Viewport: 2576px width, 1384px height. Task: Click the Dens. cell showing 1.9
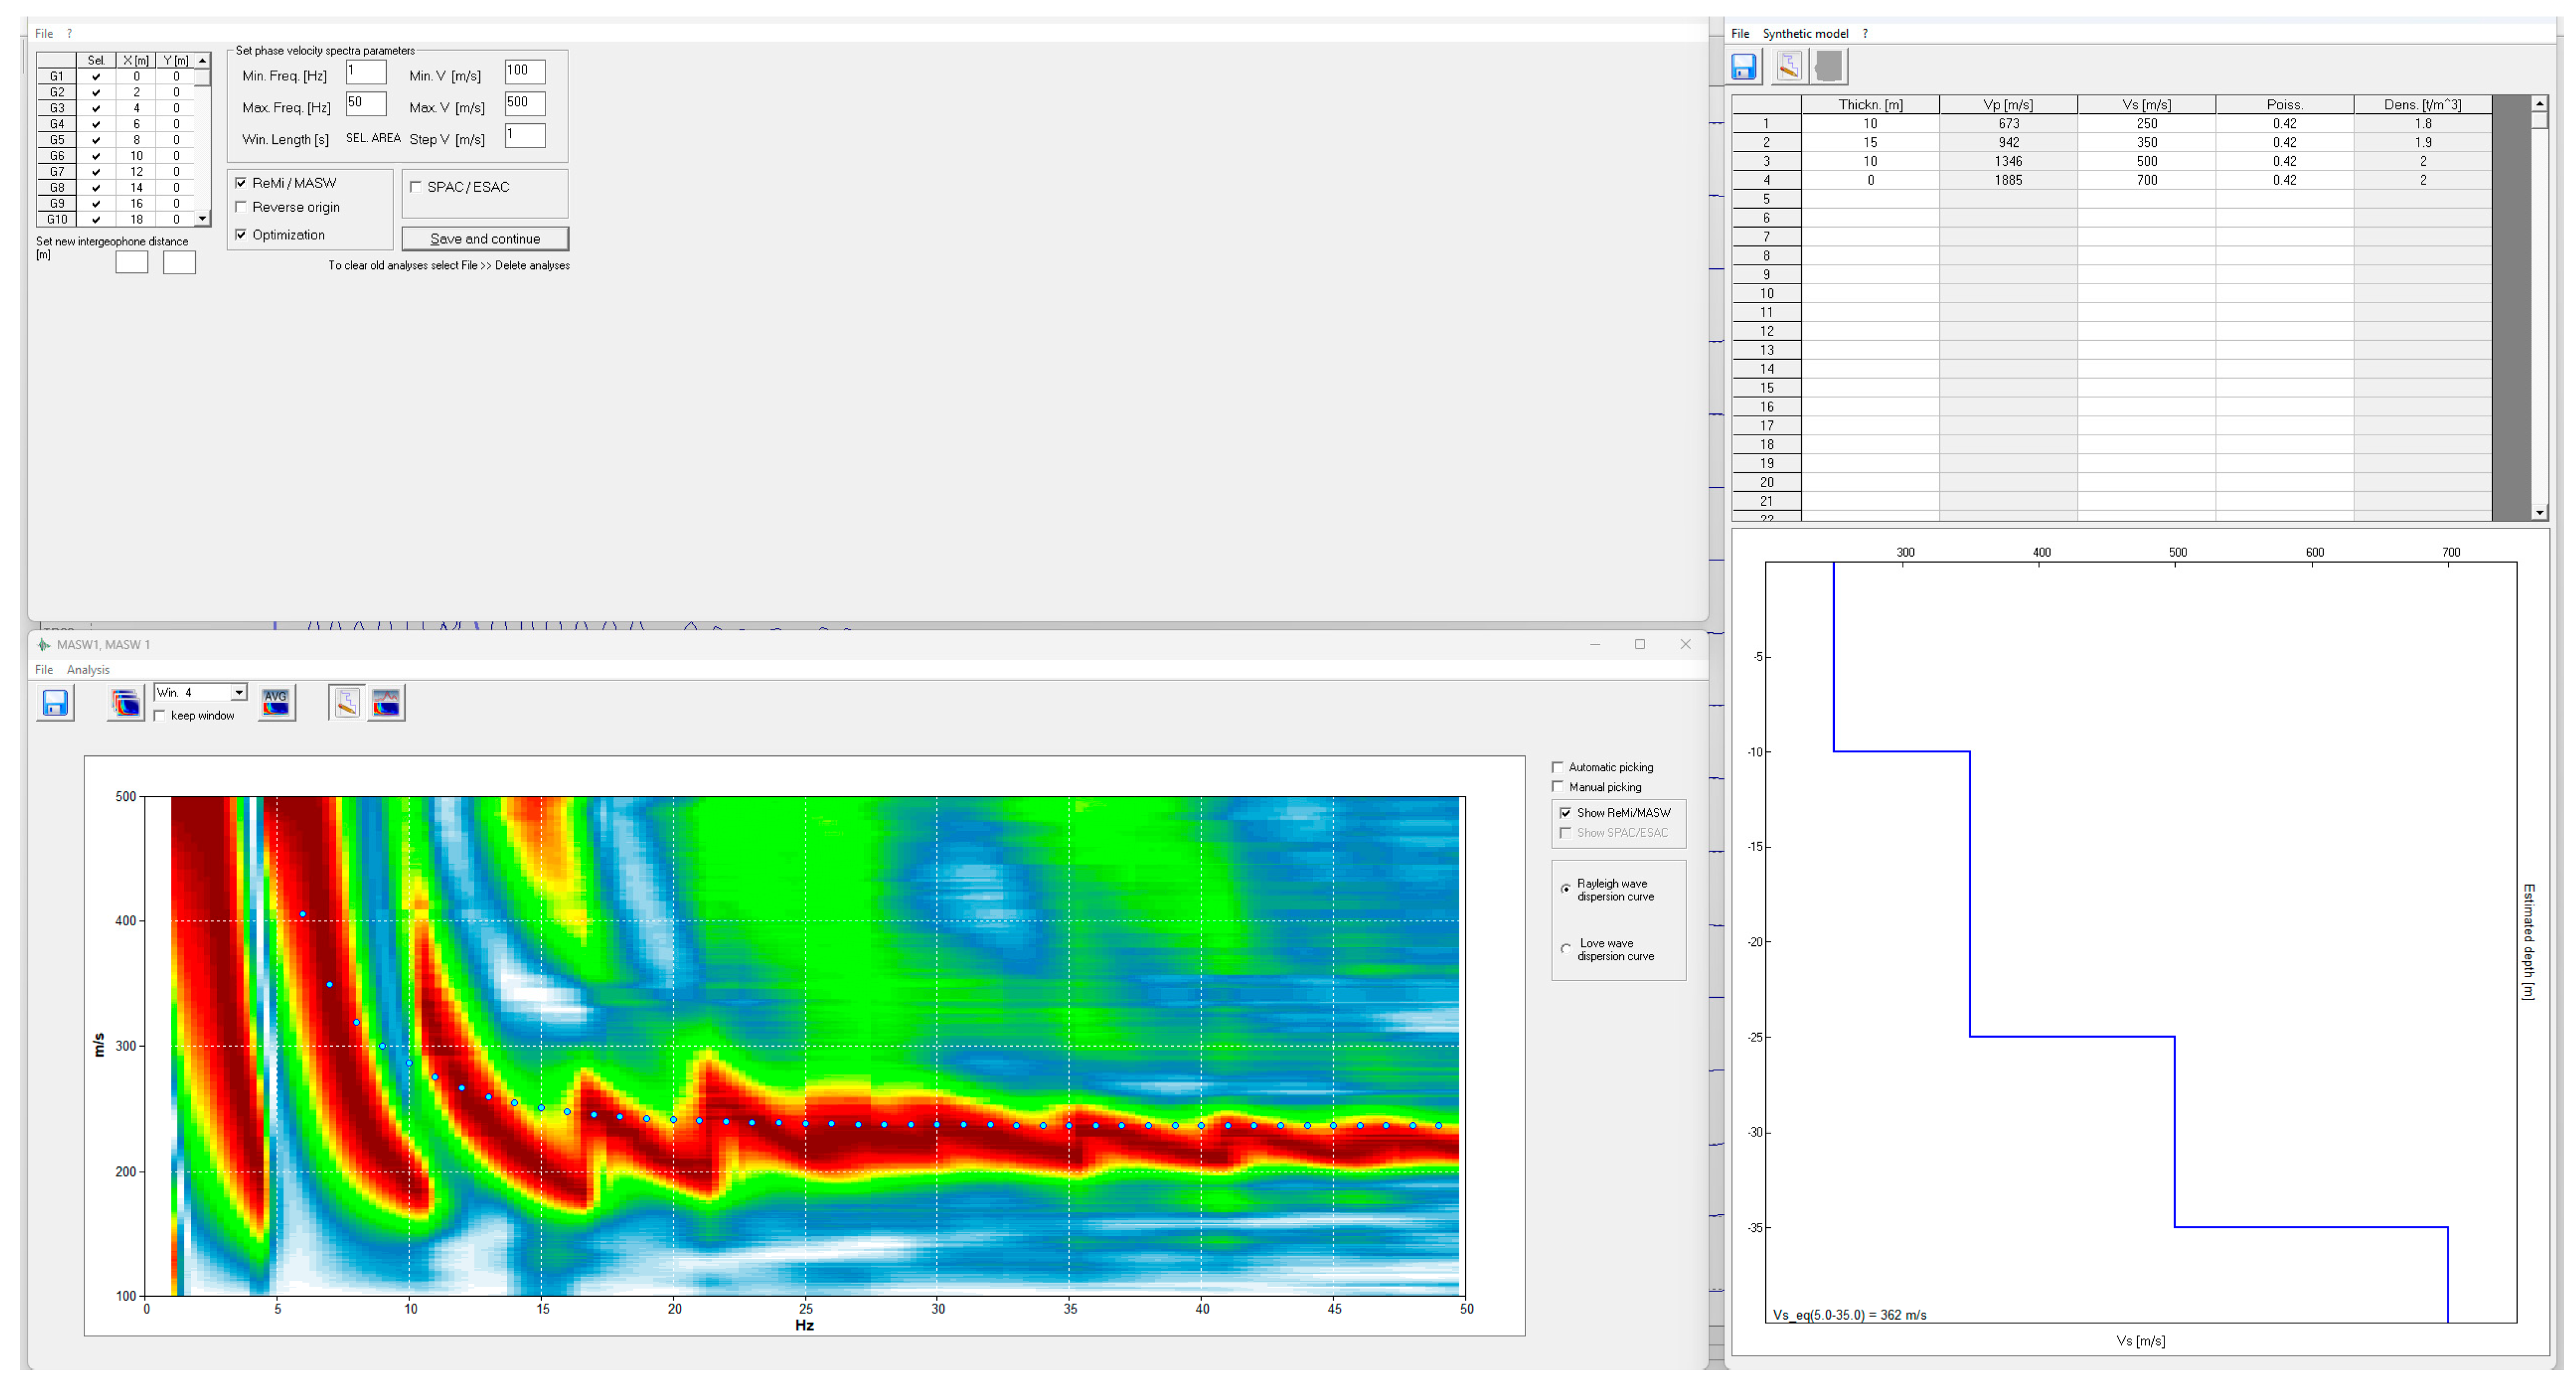tap(2422, 143)
